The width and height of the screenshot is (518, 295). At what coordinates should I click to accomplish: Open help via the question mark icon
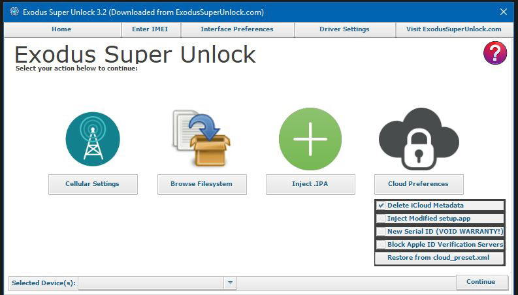click(494, 53)
